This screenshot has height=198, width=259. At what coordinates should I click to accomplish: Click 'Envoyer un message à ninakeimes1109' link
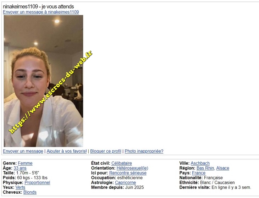click(41, 12)
